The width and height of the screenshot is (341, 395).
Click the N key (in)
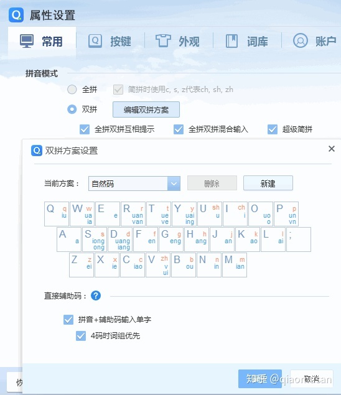pyautogui.click(x=209, y=265)
